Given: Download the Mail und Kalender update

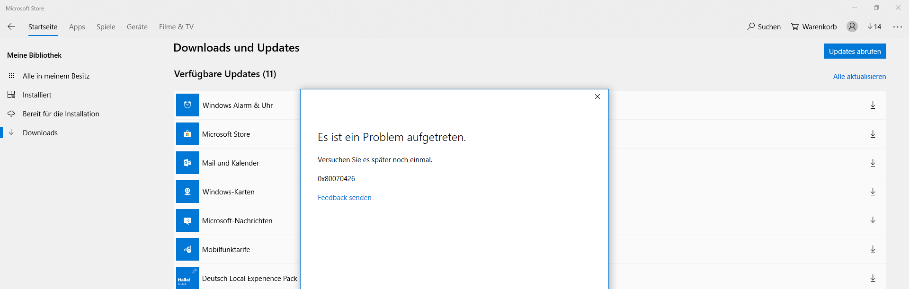Looking at the screenshot, I should coord(873,163).
